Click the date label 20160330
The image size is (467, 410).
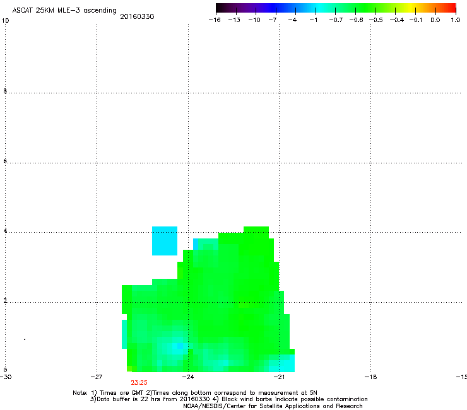tap(137, 16)
